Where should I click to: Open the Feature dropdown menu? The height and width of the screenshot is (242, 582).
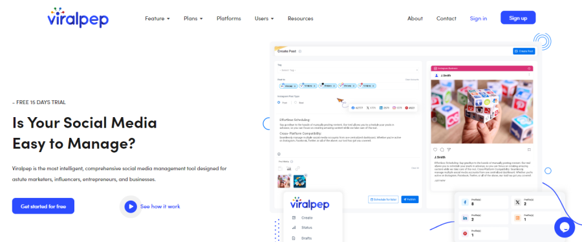tap(157, 19)
